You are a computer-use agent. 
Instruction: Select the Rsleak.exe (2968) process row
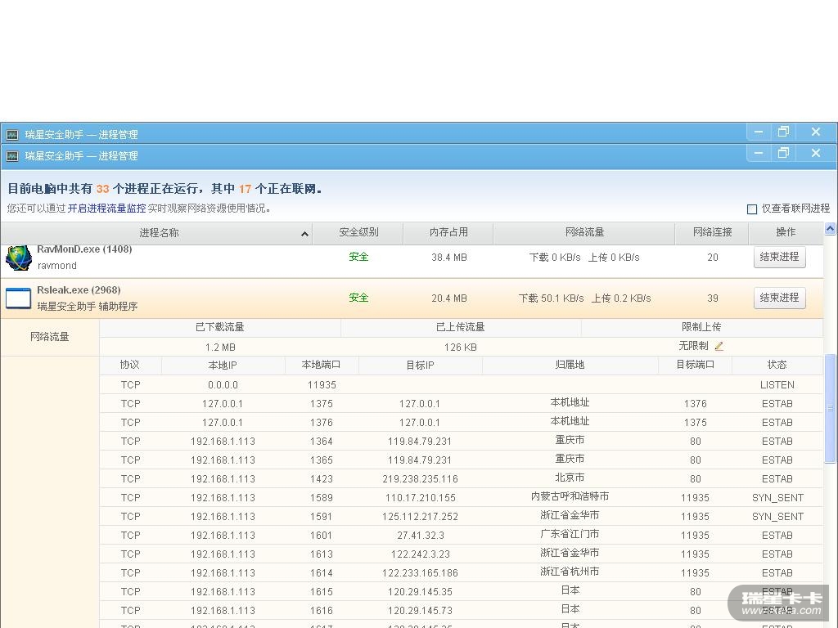point(412,298)
